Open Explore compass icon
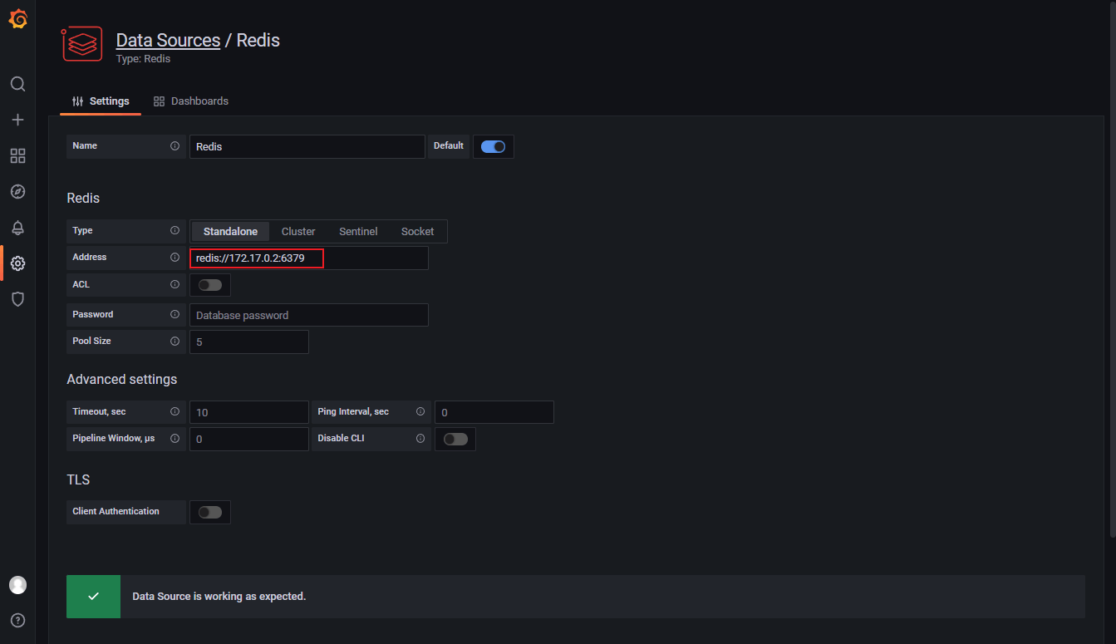The image size is (1116, 644). click(x=17, y=191)
